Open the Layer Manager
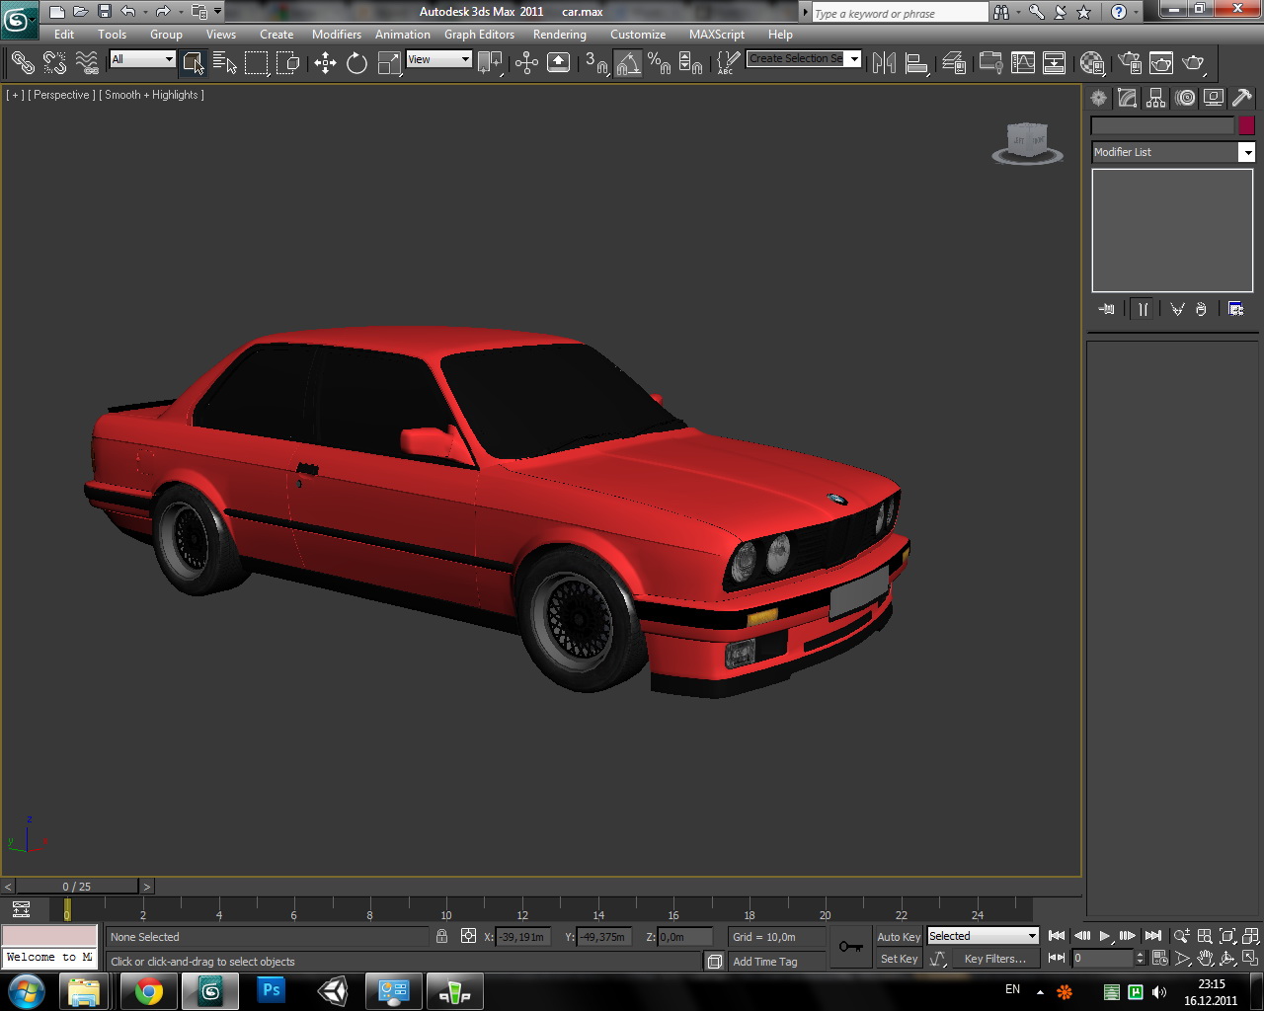The height and width of the screenshot is (1011, 1264). click(954, 63)
